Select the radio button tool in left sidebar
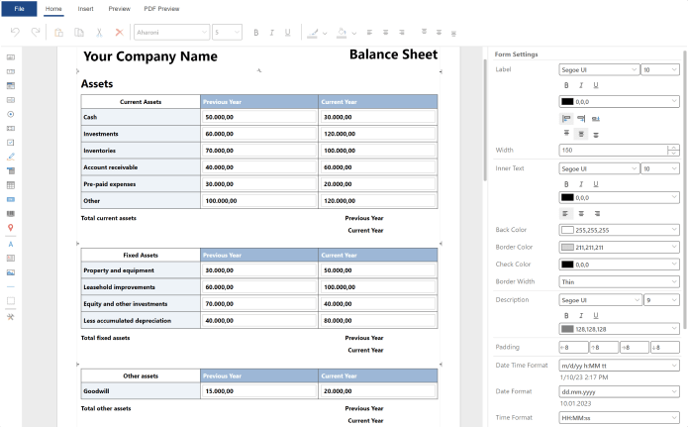Screen dimensions: 688x427 (x=11, y=114)
